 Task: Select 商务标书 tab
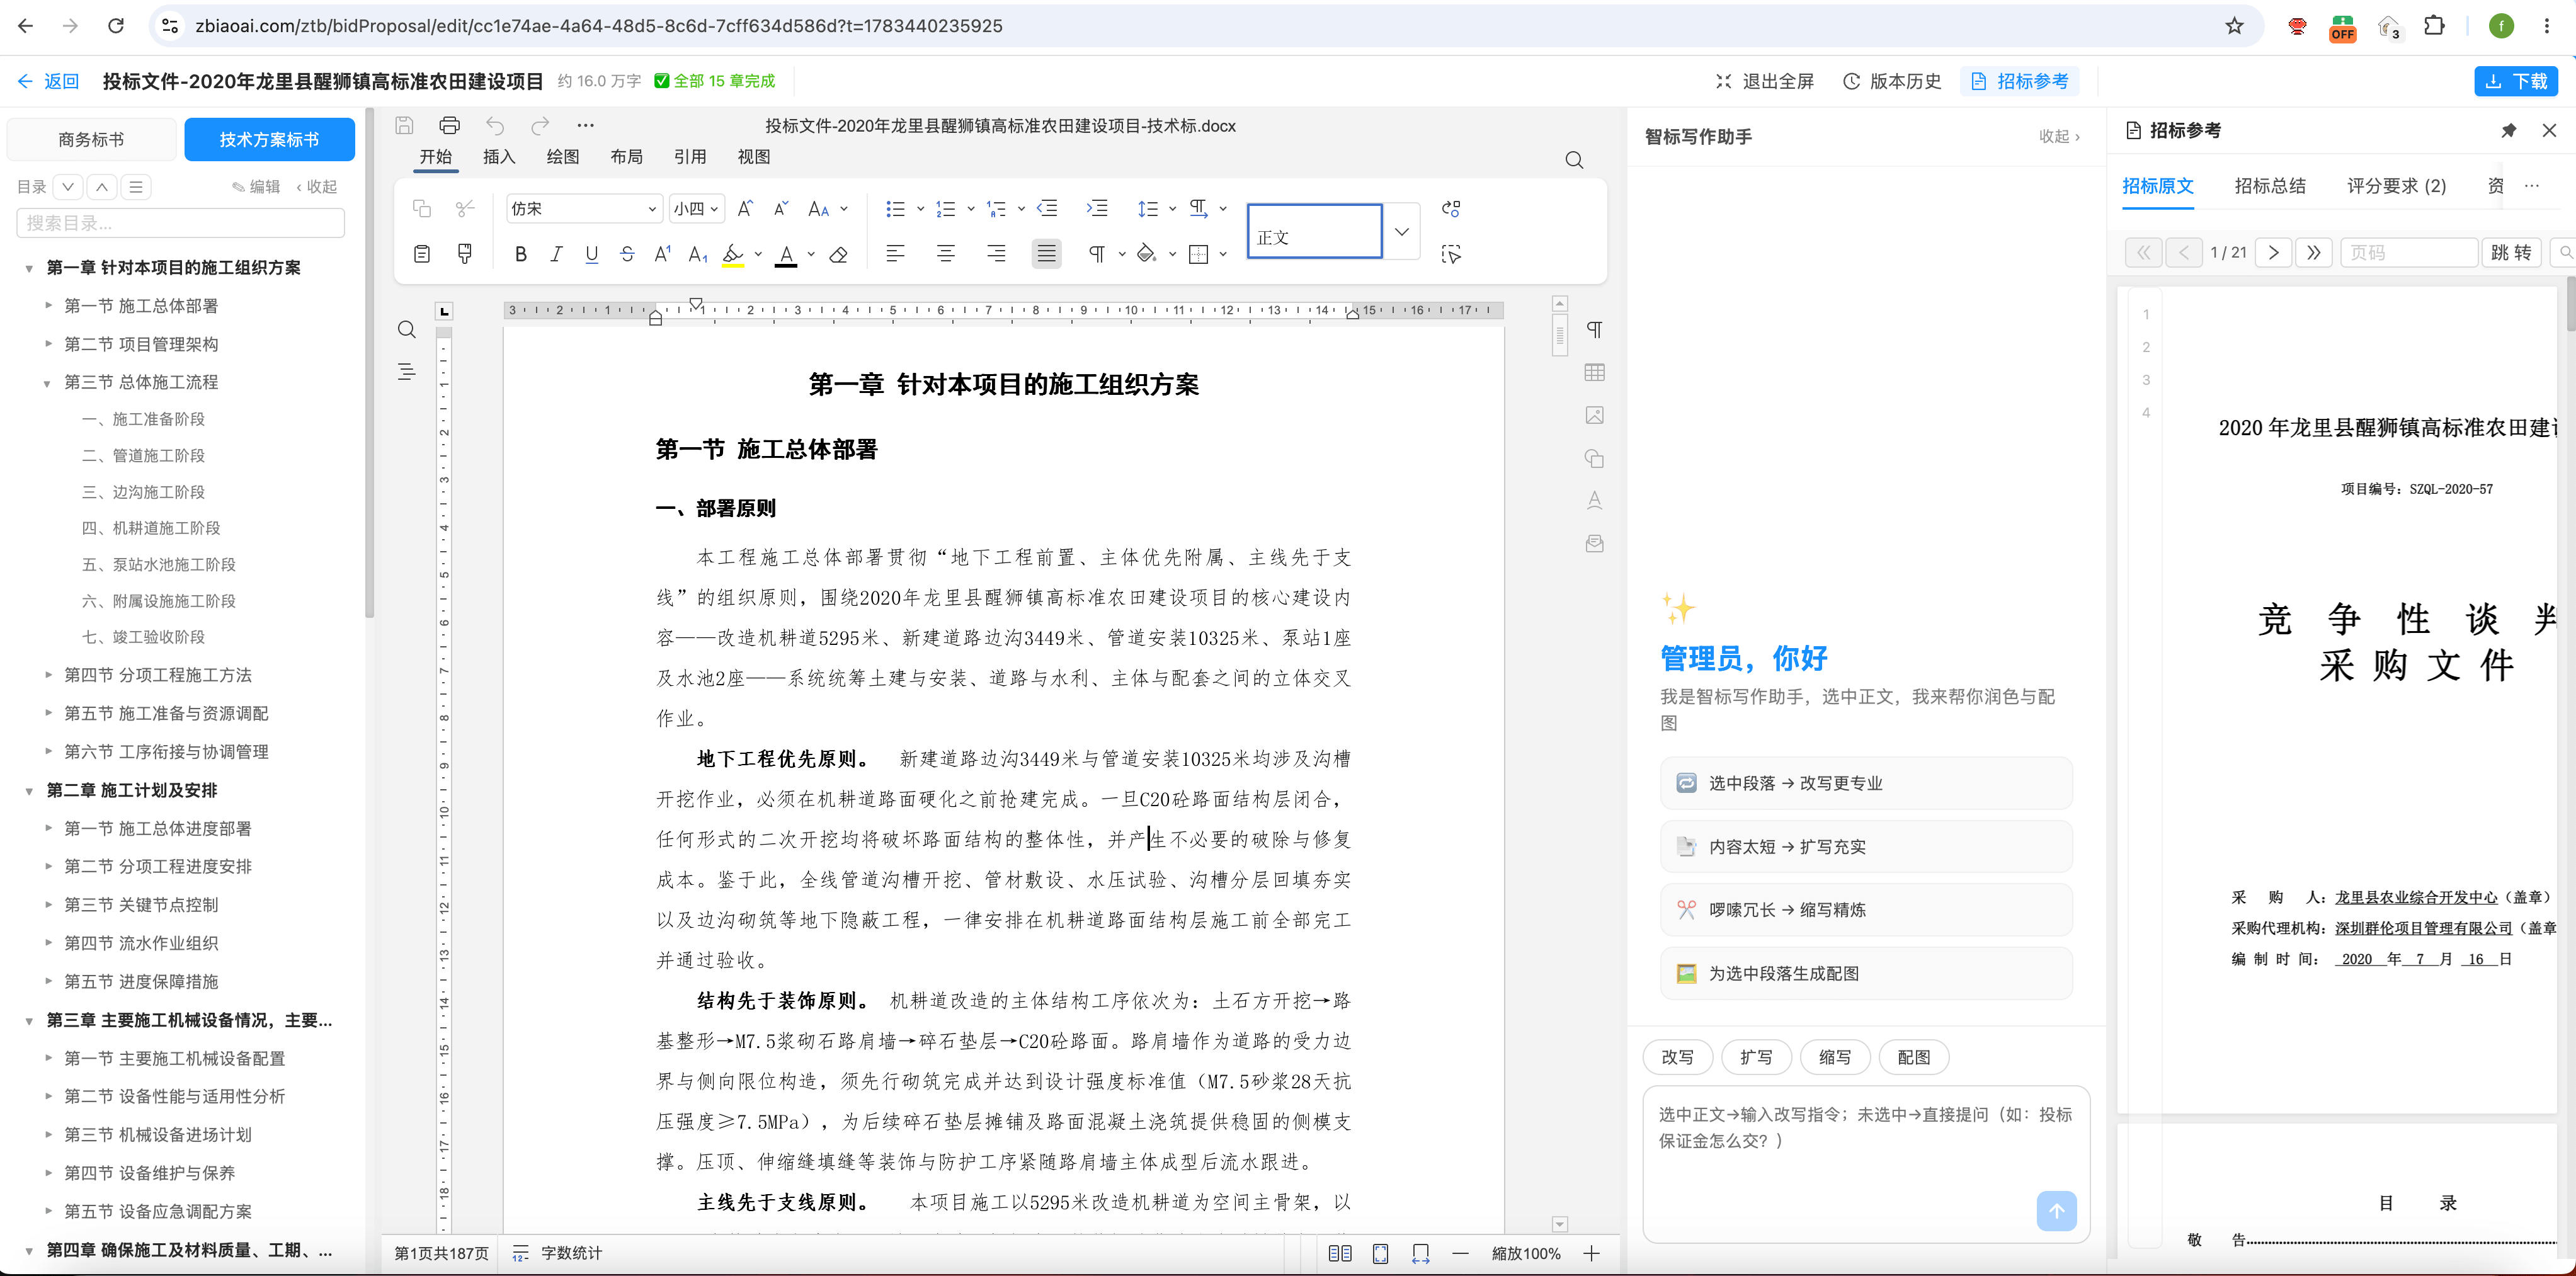pyautogui.click(x=91, y=140)
